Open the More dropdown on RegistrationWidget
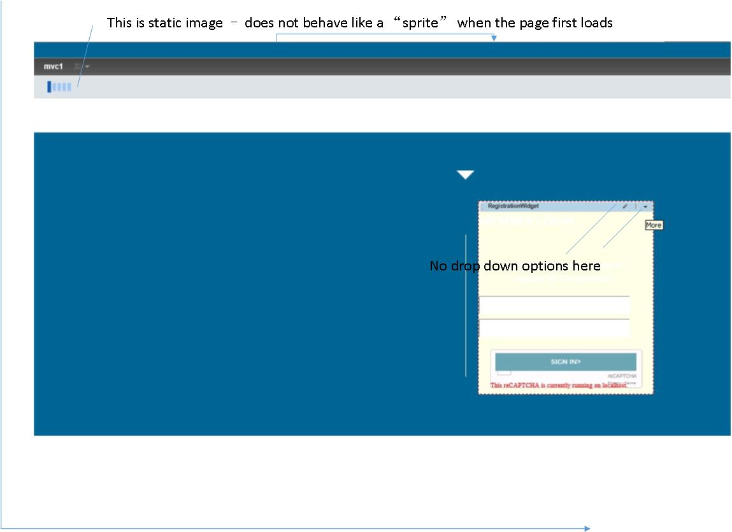732x532 pixels. tap(646, 206)
